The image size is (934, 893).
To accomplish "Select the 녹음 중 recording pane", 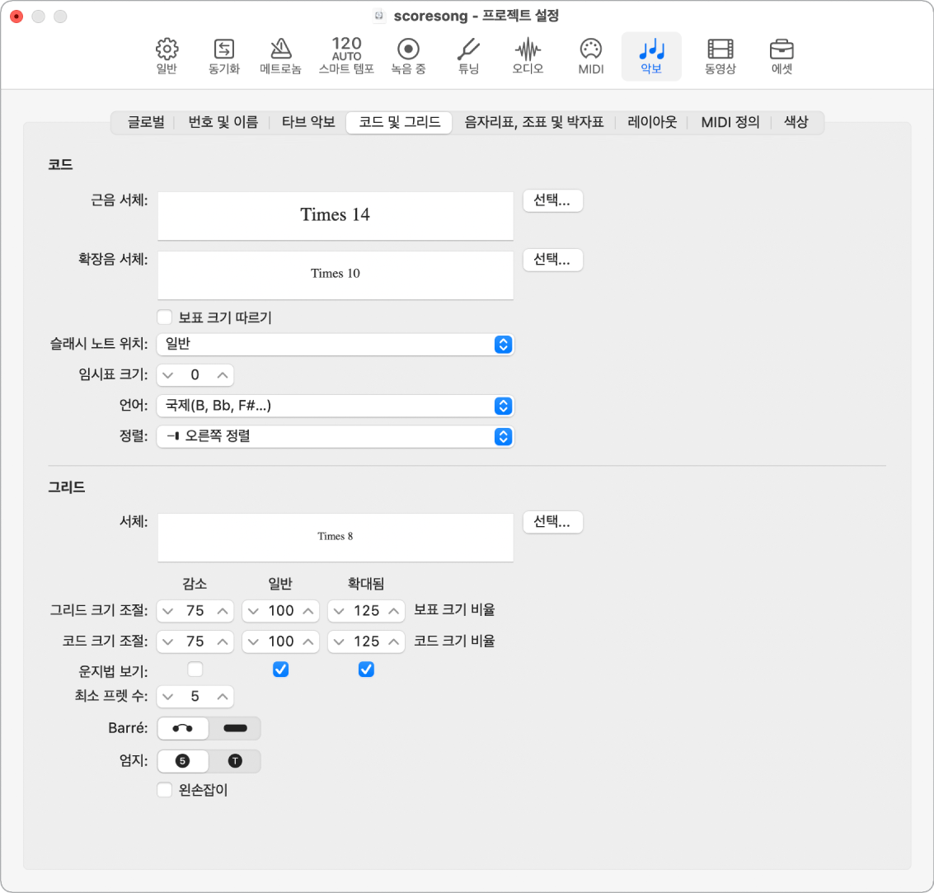I will point(408,56).
